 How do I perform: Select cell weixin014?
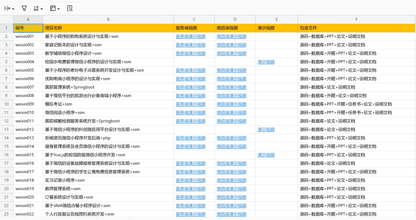point(28,146)
